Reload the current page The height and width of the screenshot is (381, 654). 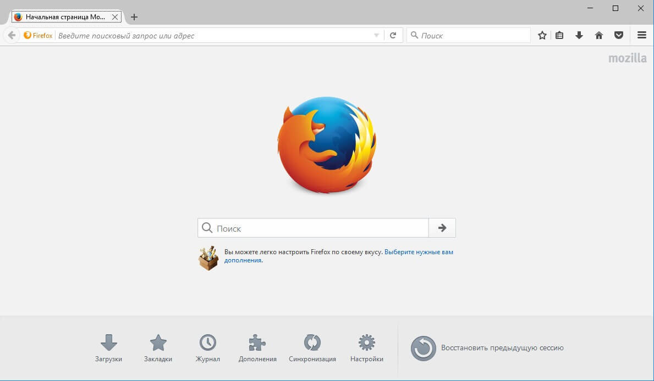[x=393, y=35]
